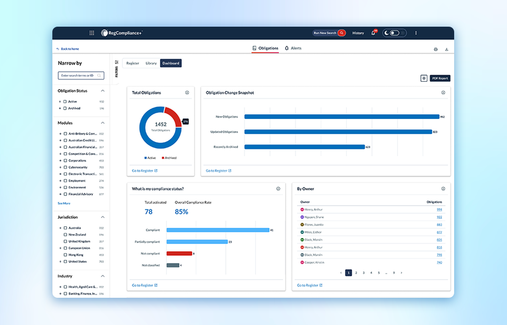The height and width of the screenshot is (325, 507).
Task: Open the By Owner info icon
Action: tap(443, 188)
